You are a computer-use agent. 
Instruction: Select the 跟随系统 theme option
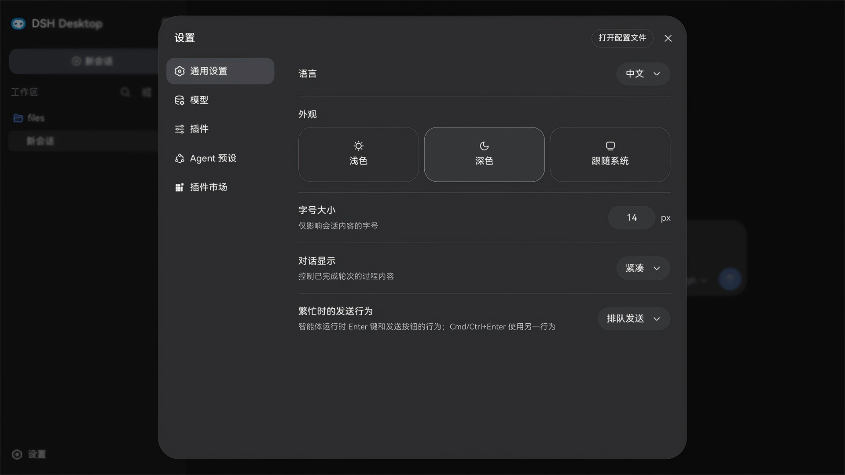[610, 154]
